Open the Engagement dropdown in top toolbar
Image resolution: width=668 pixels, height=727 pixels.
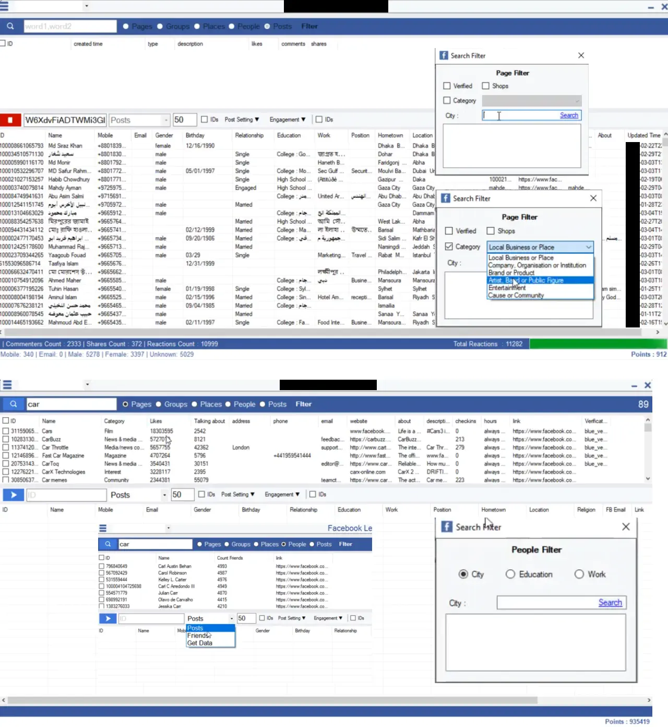(x=287, y=120)
